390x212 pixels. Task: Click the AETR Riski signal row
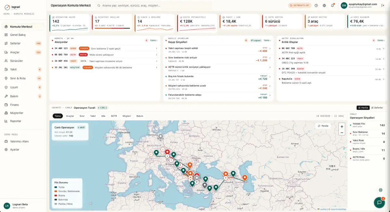tap(367, 158)
